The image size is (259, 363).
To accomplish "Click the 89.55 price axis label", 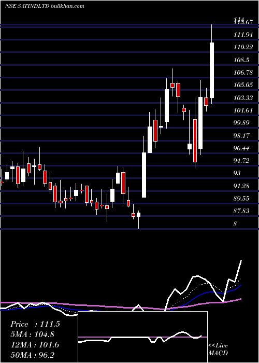I will point(241,198).
